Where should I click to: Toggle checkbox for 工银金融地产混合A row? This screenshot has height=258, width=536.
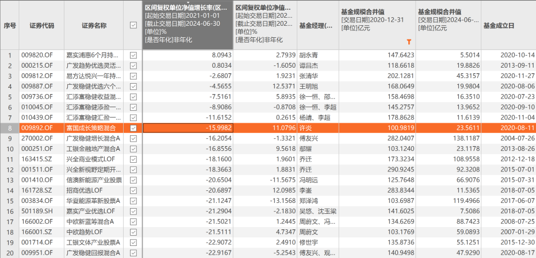(x=133, y=149)
